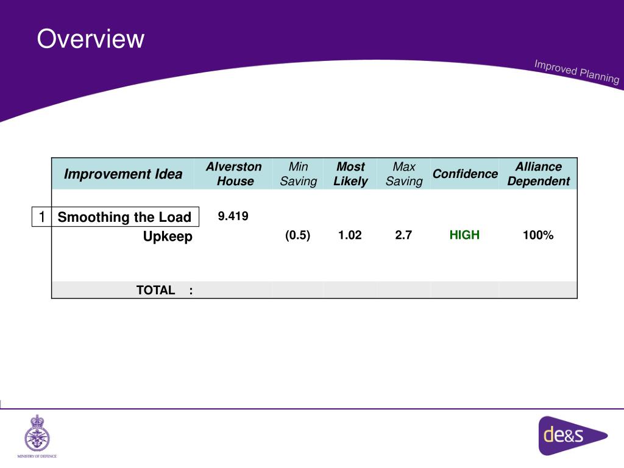
Task: Click the Max Saving column header
Action: point(404,174)
